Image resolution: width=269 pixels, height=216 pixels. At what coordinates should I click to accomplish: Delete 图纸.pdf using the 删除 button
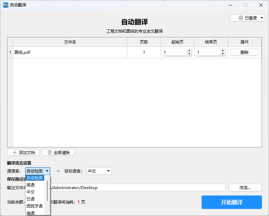pyautogui.click(x=245, y=52)
